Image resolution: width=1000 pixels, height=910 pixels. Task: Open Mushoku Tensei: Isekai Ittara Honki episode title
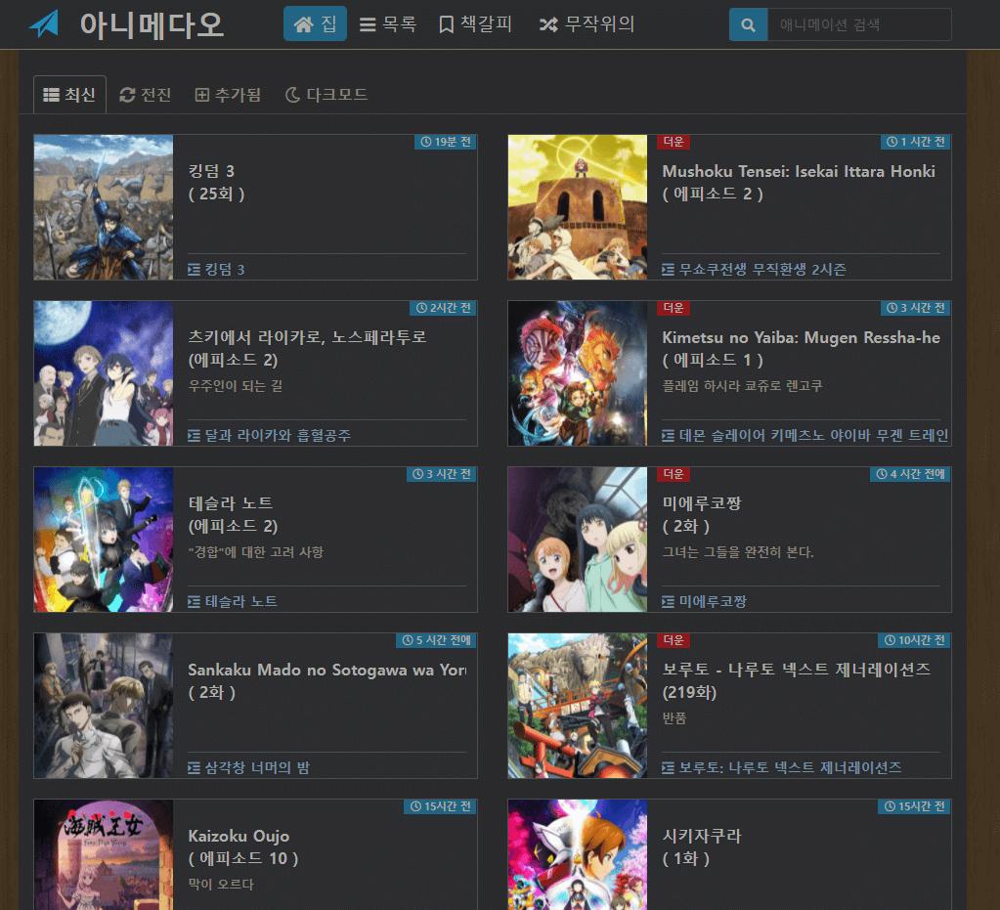click(x=799, y=183)
